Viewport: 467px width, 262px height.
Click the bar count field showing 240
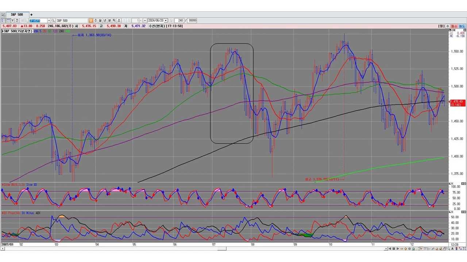(179, 21)
